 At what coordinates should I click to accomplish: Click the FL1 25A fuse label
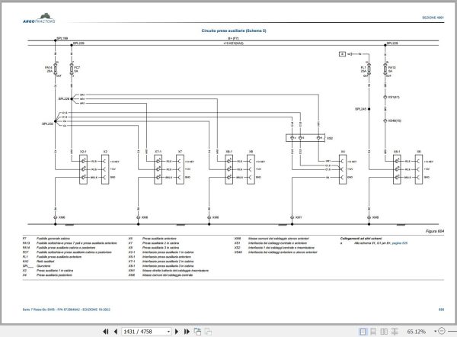coord(363,69)
